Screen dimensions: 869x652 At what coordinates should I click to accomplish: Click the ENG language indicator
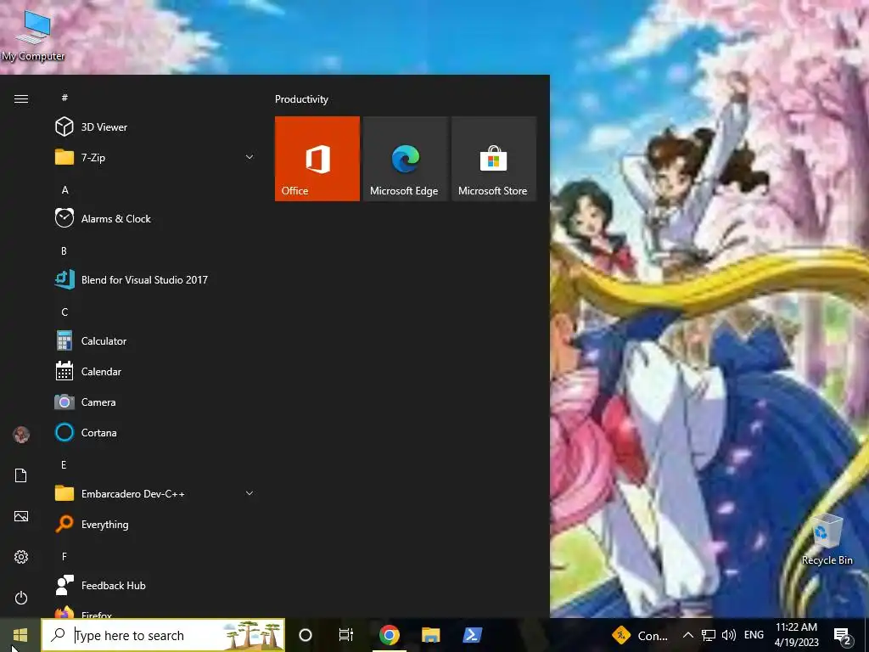(754, 635)
